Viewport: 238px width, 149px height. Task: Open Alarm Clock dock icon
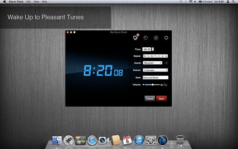163,140
